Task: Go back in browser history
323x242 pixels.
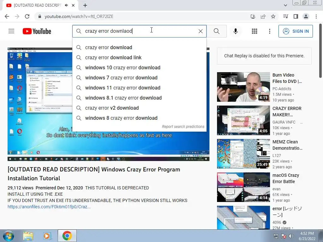Action: [x=7, y=16]
